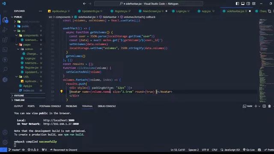Screen dimensions: 274x154
Task: Open the Explorer view in activity bar
Action: pyautogui.click(x=5, y=20)
